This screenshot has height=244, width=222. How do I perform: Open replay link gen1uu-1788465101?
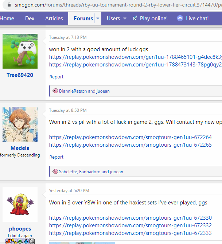[136, 57]
